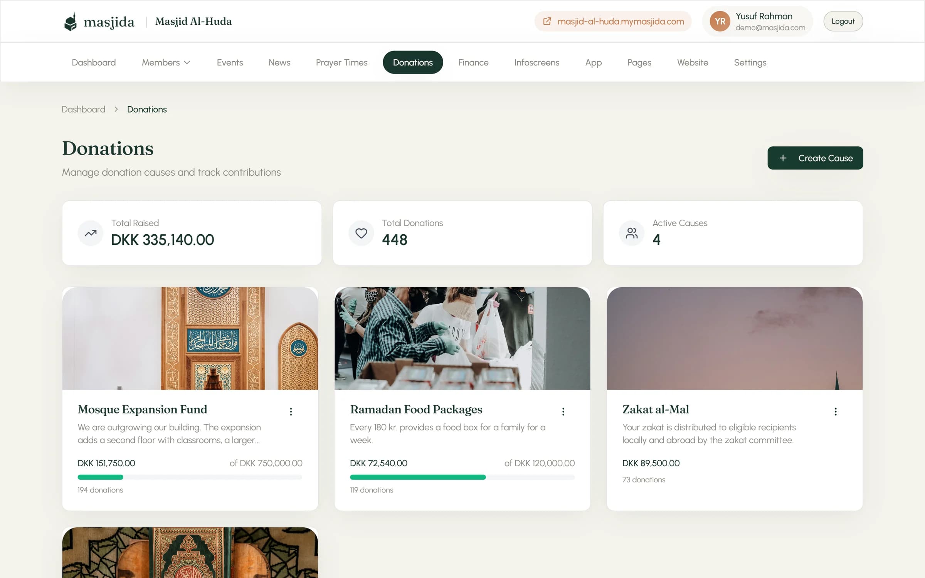This screenshot has height=578, width=925.
Task: Open the Prayer Times section
Action: pos(341,62)
